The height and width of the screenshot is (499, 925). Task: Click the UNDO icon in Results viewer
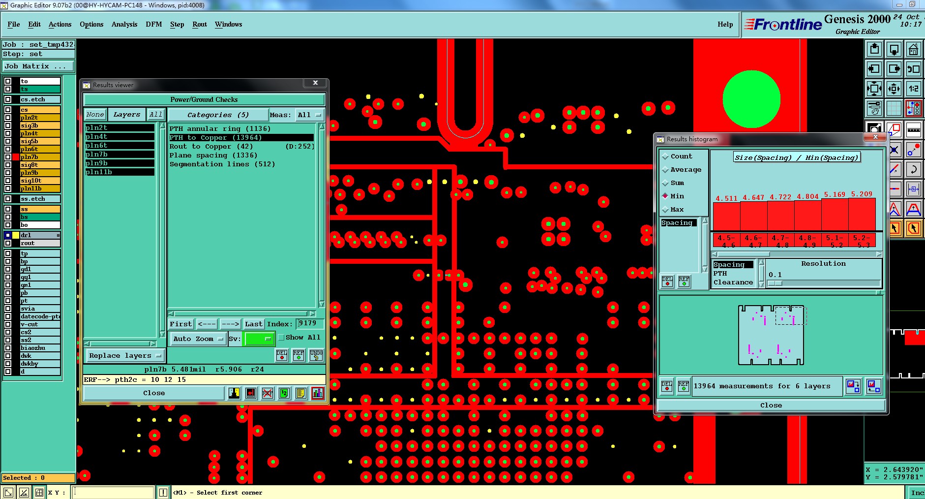coord(316,355)
